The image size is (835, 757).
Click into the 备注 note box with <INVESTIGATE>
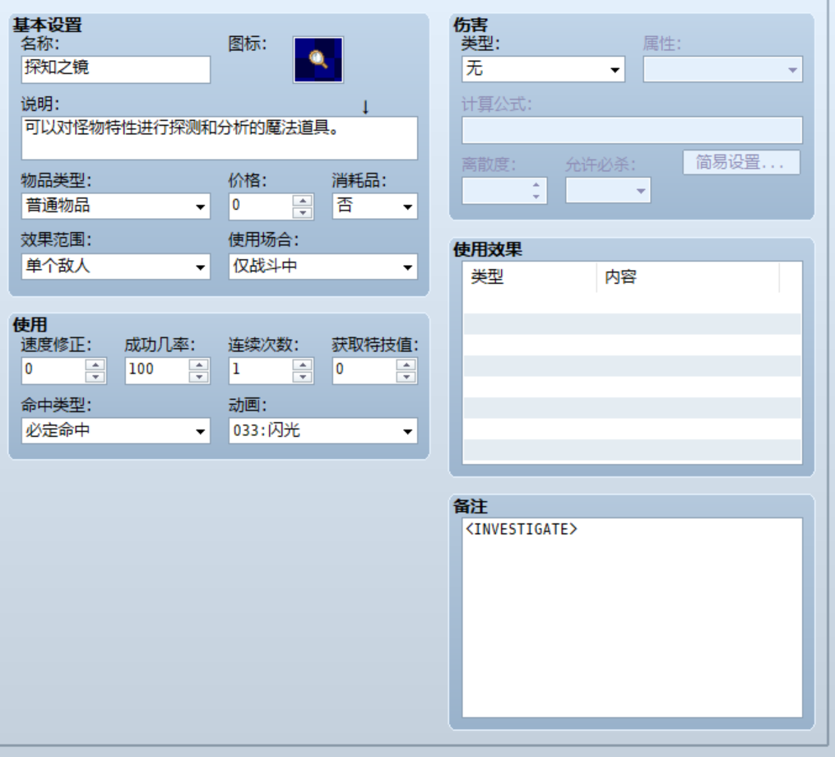click(632, 617)
